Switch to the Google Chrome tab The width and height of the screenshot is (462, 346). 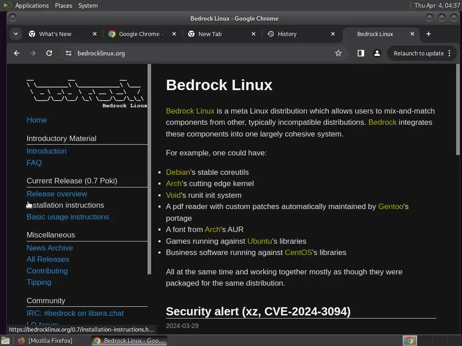tap(139, 34)
